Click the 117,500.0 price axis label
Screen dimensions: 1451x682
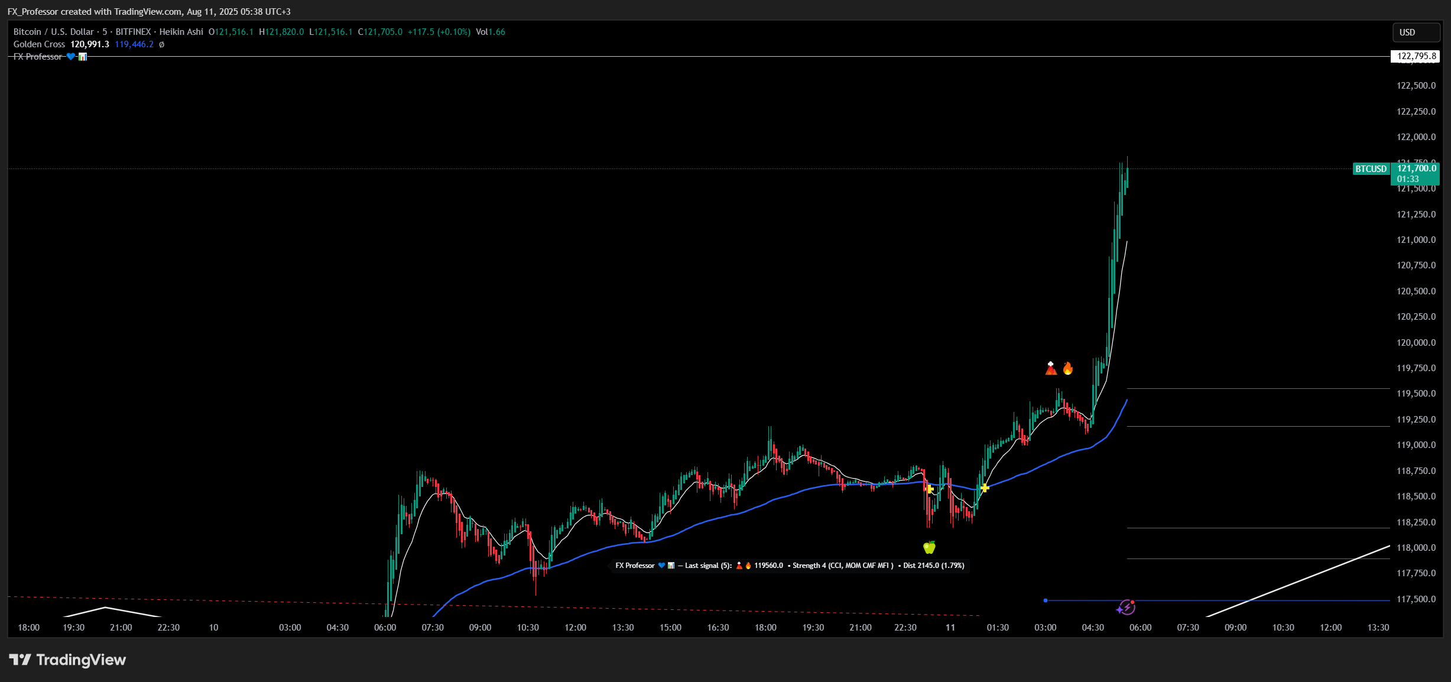tap(1416, 599)
